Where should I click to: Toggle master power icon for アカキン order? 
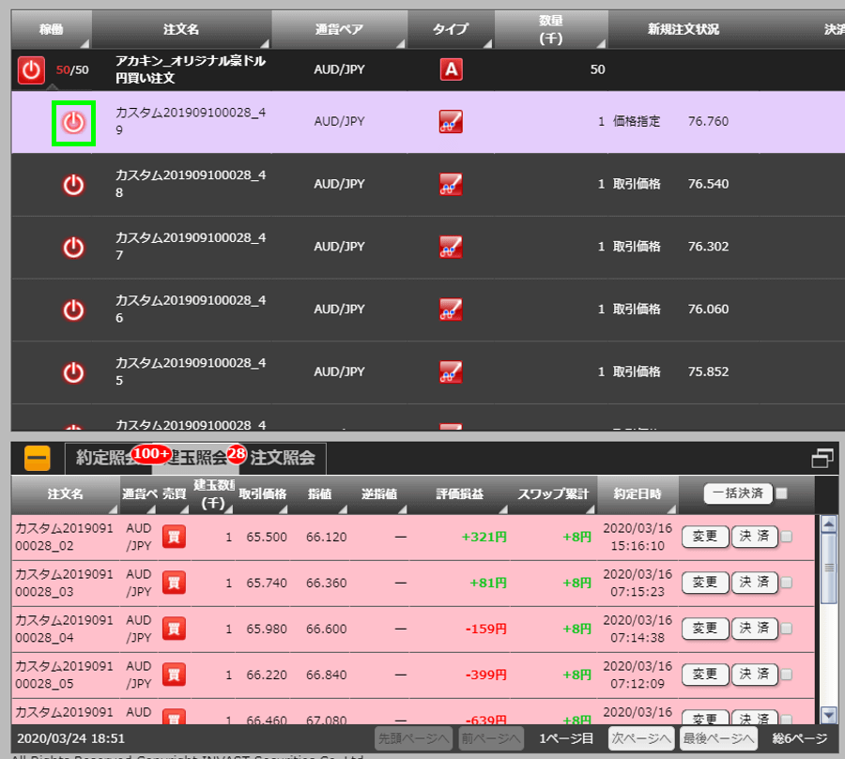tap(31, 69)
